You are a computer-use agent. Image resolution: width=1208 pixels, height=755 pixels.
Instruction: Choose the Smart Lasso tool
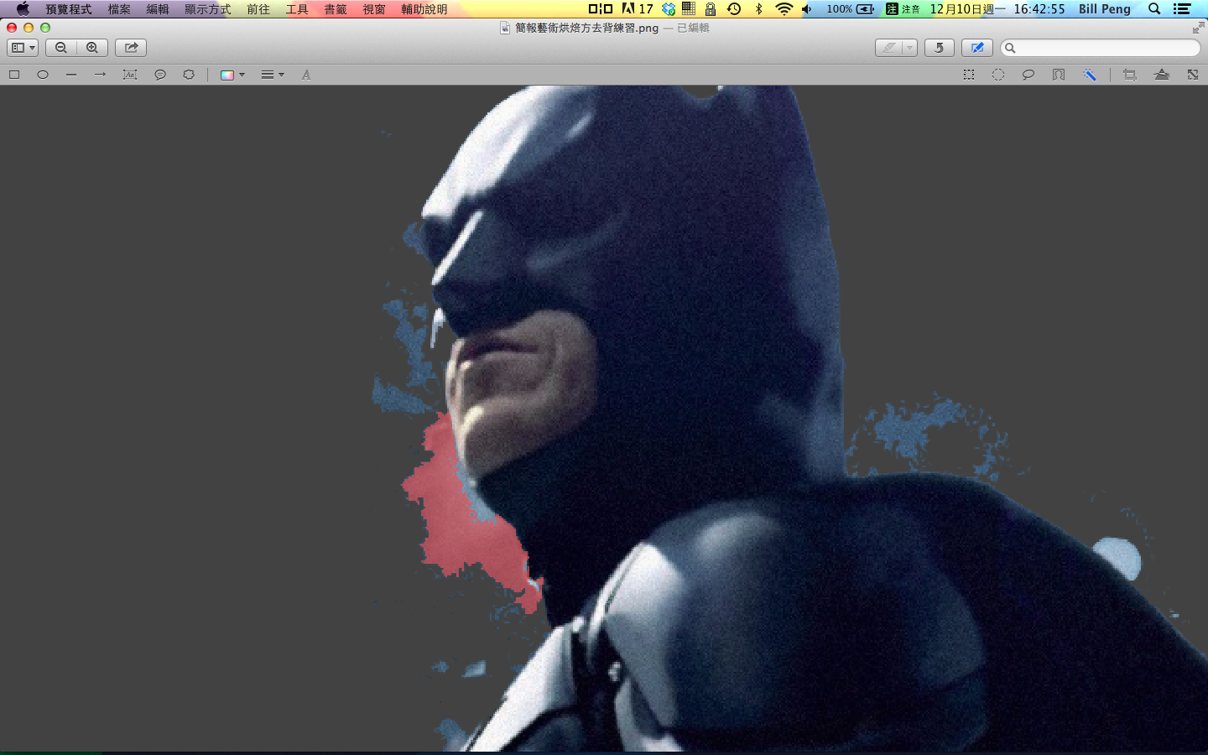(x=1059, y=75)
